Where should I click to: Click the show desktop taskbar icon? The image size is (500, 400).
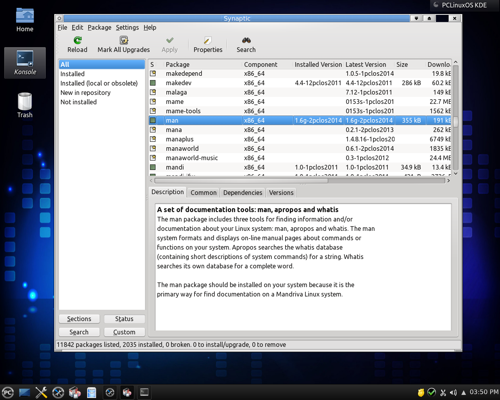(x=24, y=393)
